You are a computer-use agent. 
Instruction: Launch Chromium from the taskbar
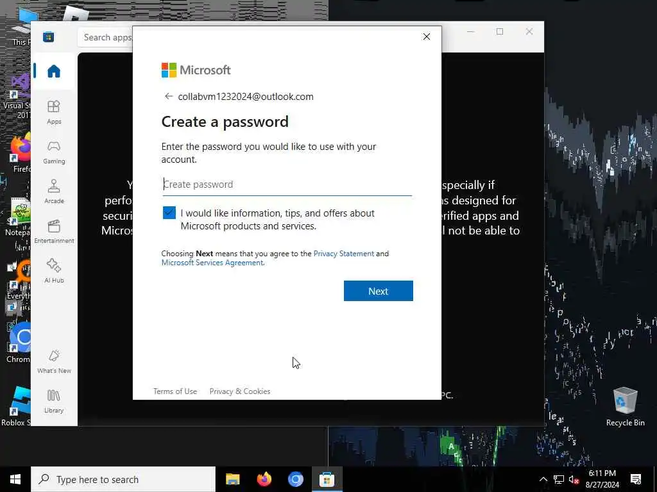(295, 479)
